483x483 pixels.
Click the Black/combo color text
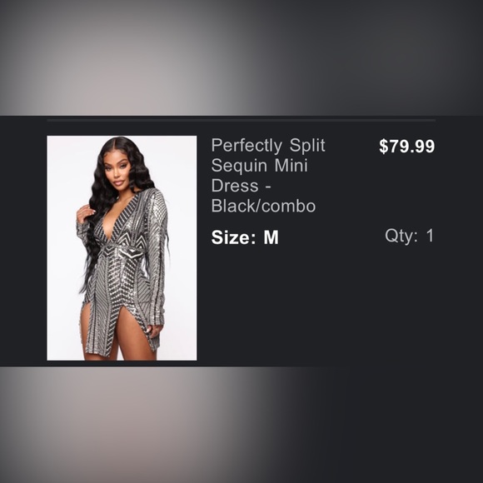(x=263, y=206)
